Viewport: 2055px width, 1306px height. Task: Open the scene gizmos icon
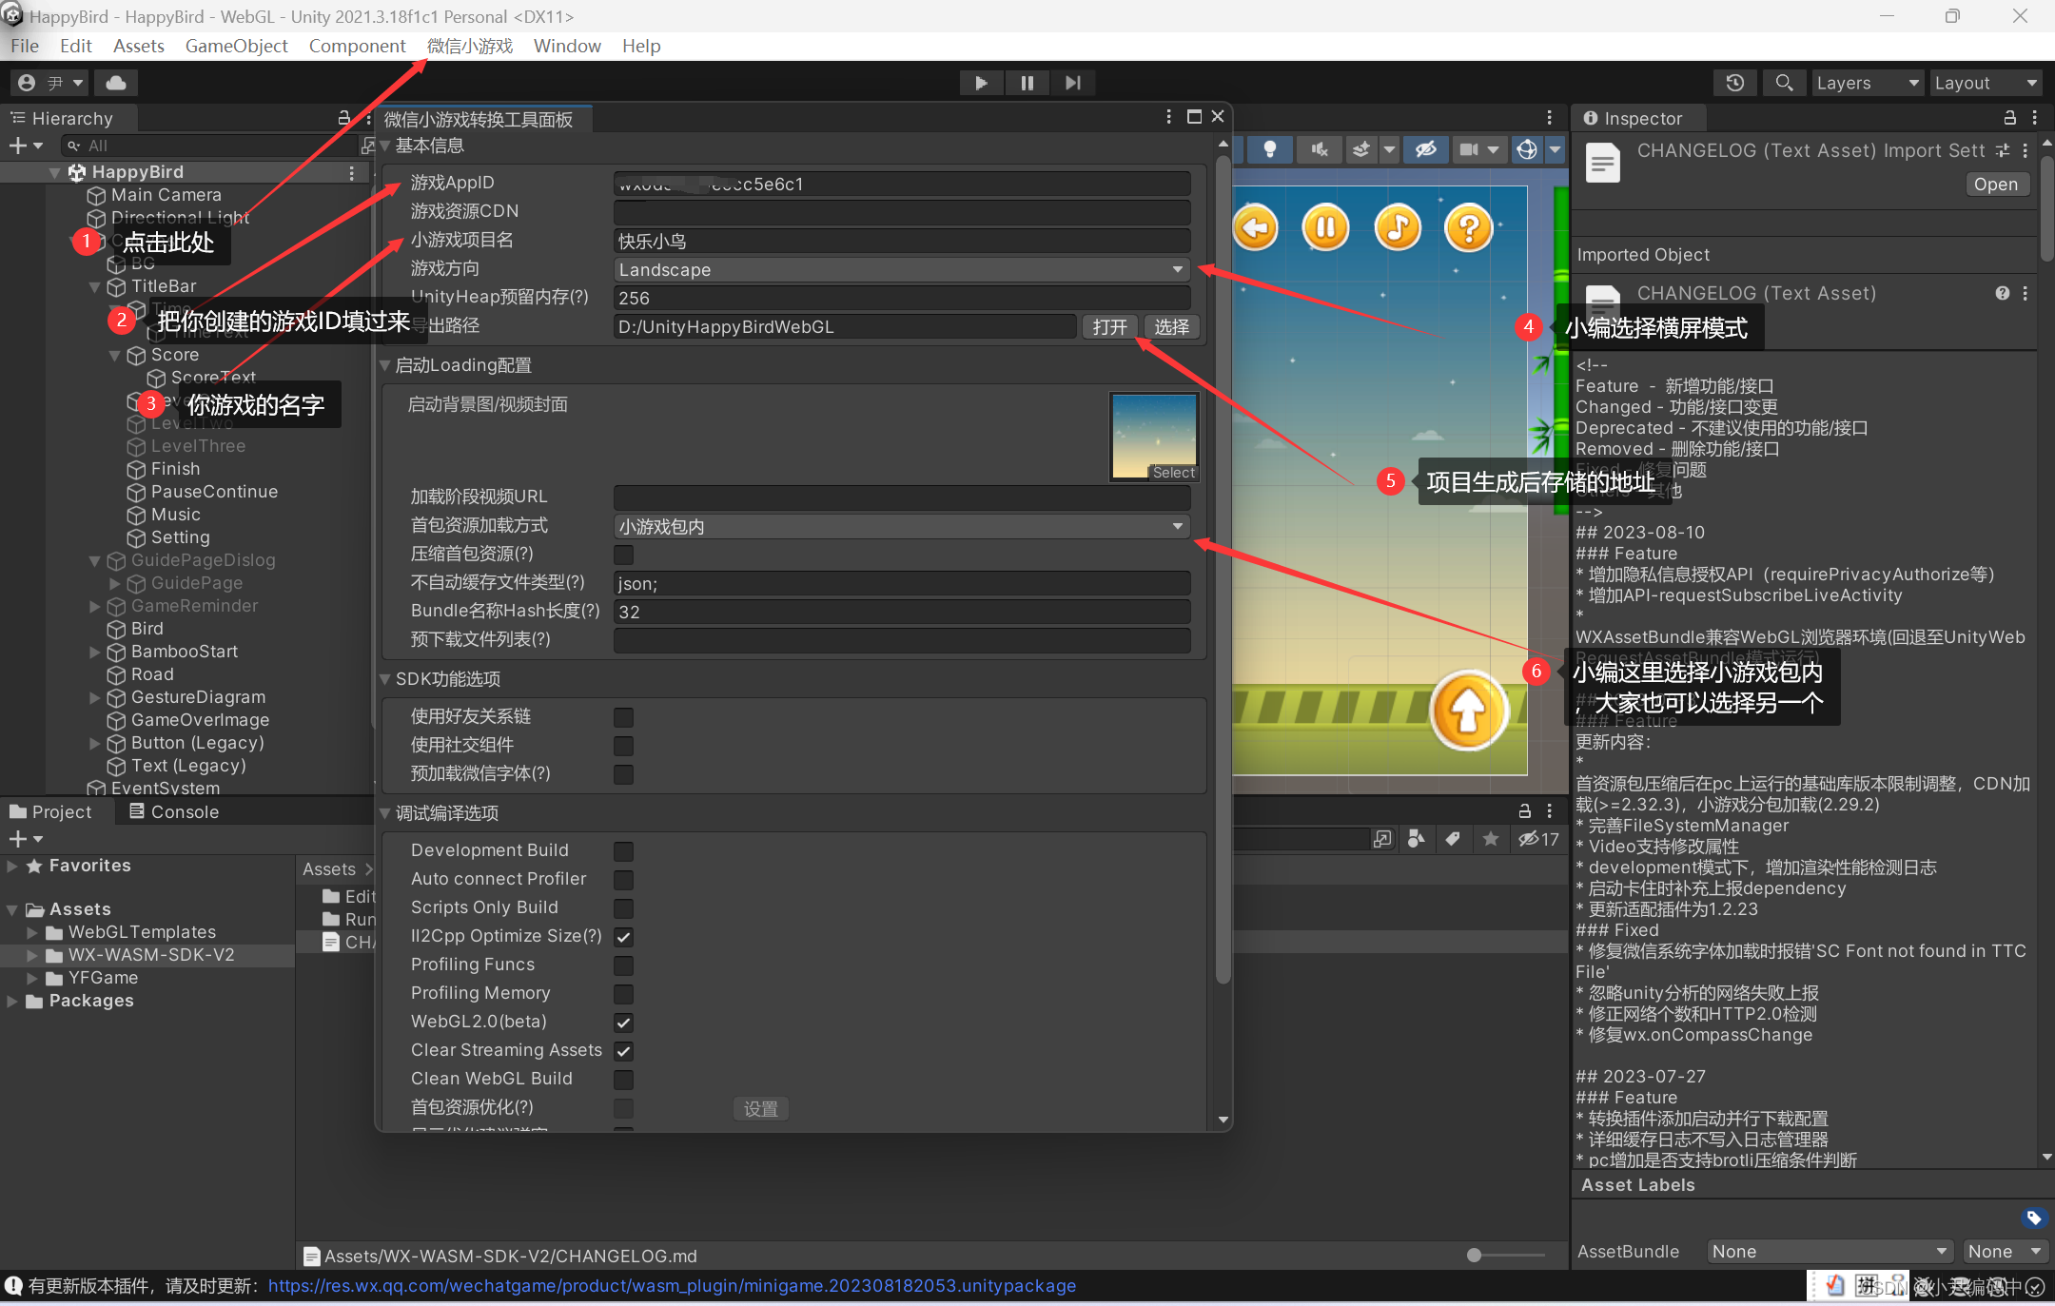pos(1527,149)
